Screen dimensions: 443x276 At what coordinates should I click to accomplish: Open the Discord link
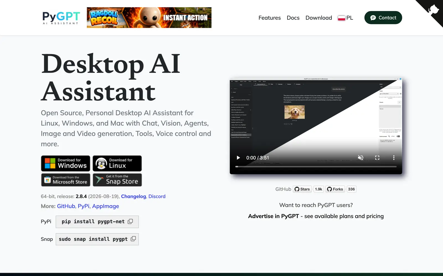(x=157, y=196)
